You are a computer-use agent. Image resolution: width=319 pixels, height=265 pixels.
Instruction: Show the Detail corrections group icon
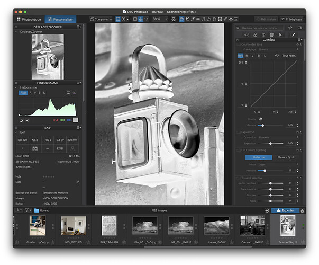pyautogui.click(x=263, y=35)
